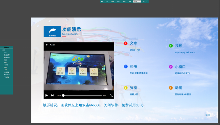This screenshot has width=220, height=125.
Task: Click the small play icon in video title bar
Action: click(47, 45)
